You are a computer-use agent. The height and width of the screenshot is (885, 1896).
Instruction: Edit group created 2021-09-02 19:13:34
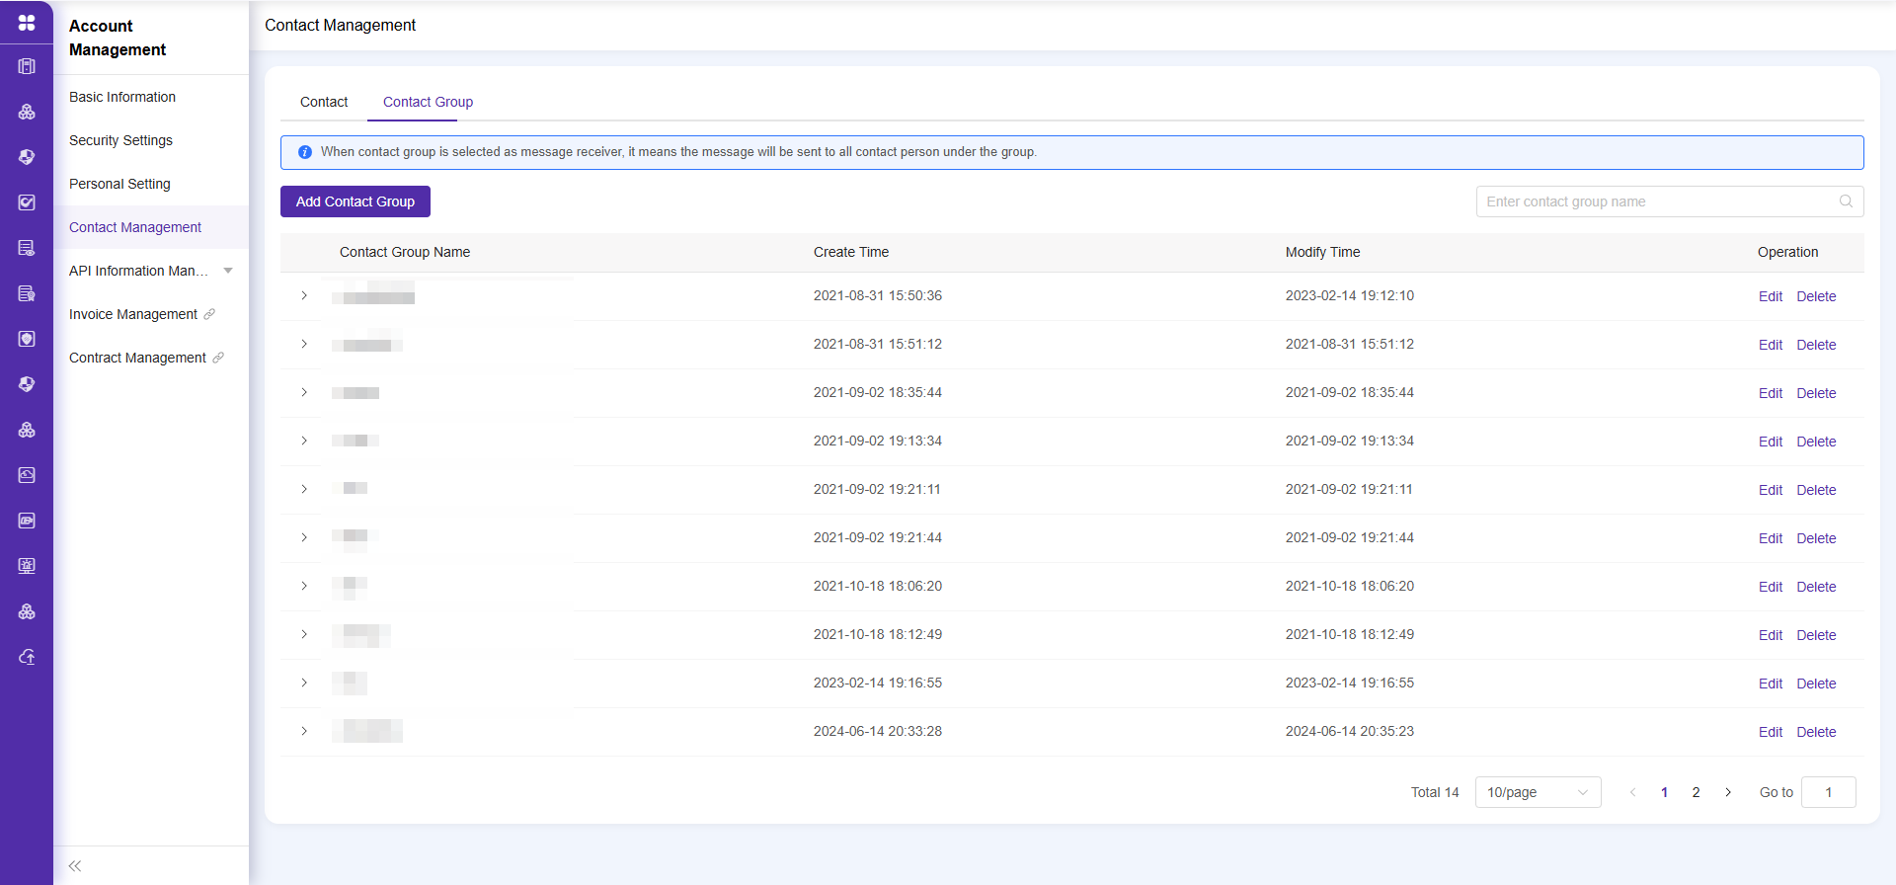coord(1771,442)
